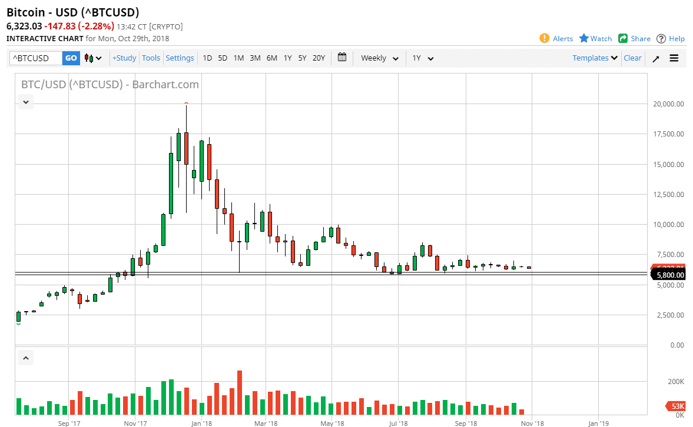Expand the small arrow button inside the chart area
Screen dimensions: 693x427
(x=25, y=101)
